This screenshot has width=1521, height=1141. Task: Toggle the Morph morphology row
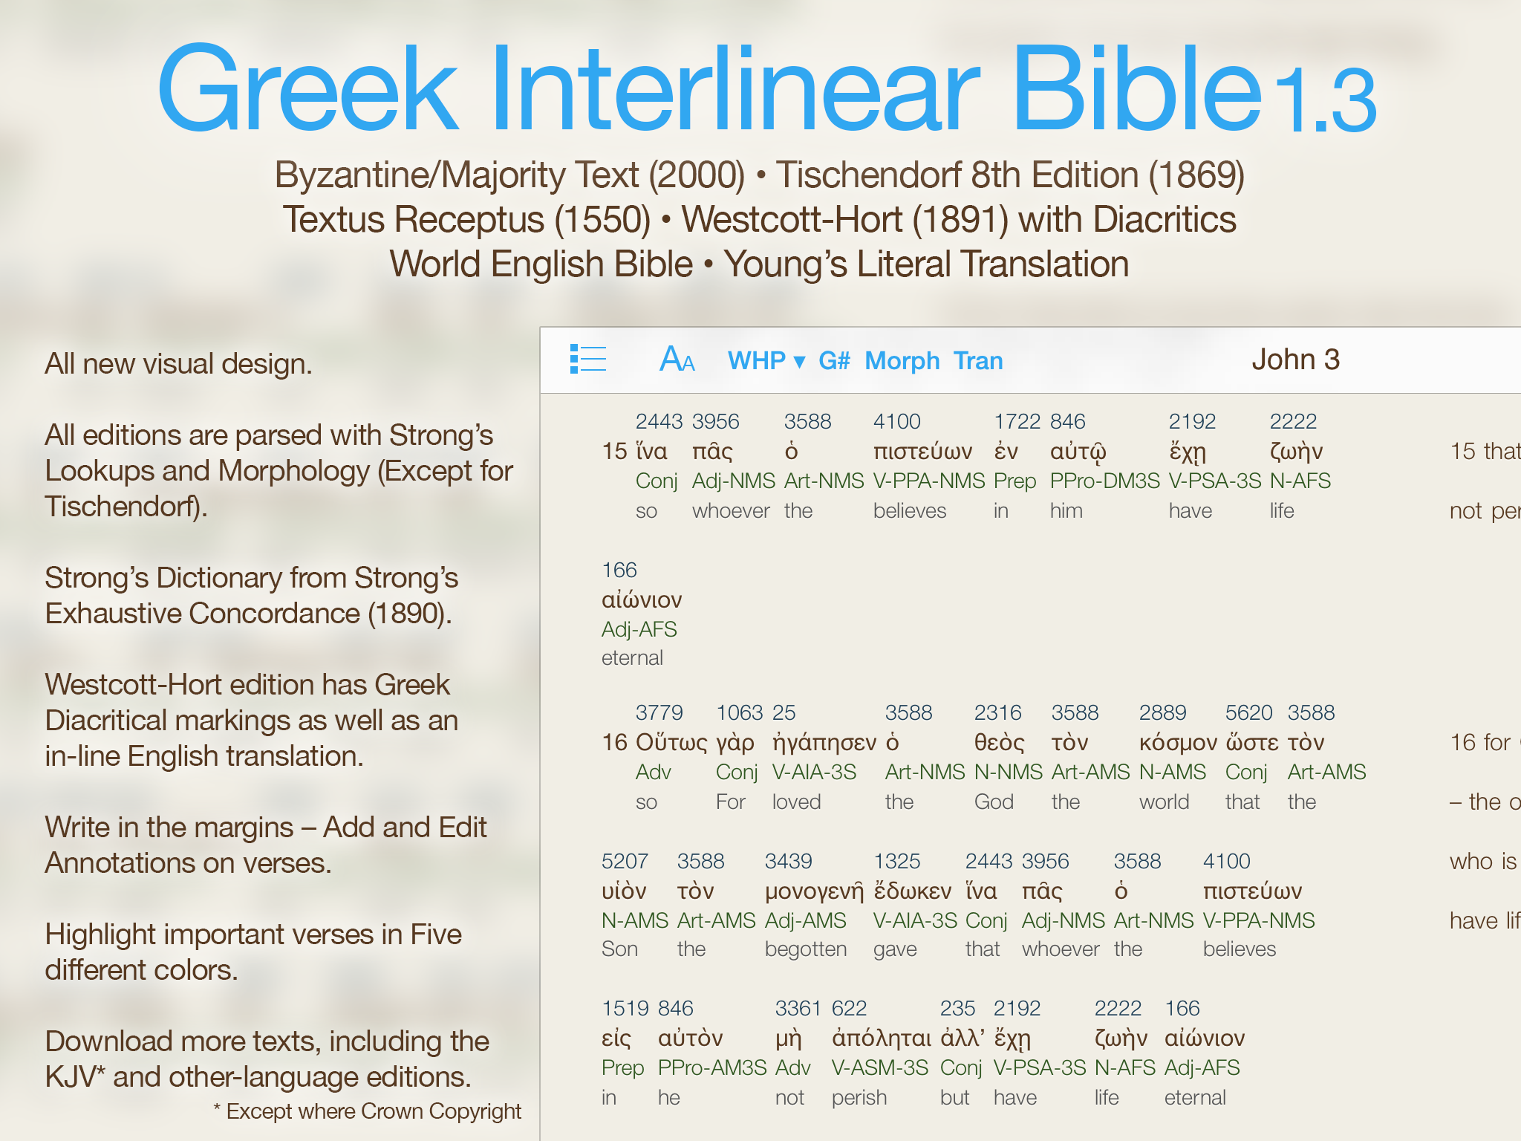[902, 361]
